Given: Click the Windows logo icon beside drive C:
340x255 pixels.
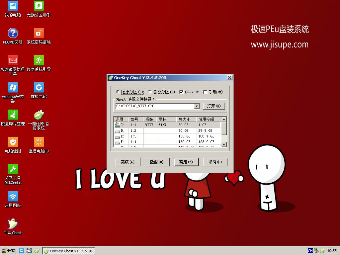Looking at the screenshot, I should click(x=117, y=125).
